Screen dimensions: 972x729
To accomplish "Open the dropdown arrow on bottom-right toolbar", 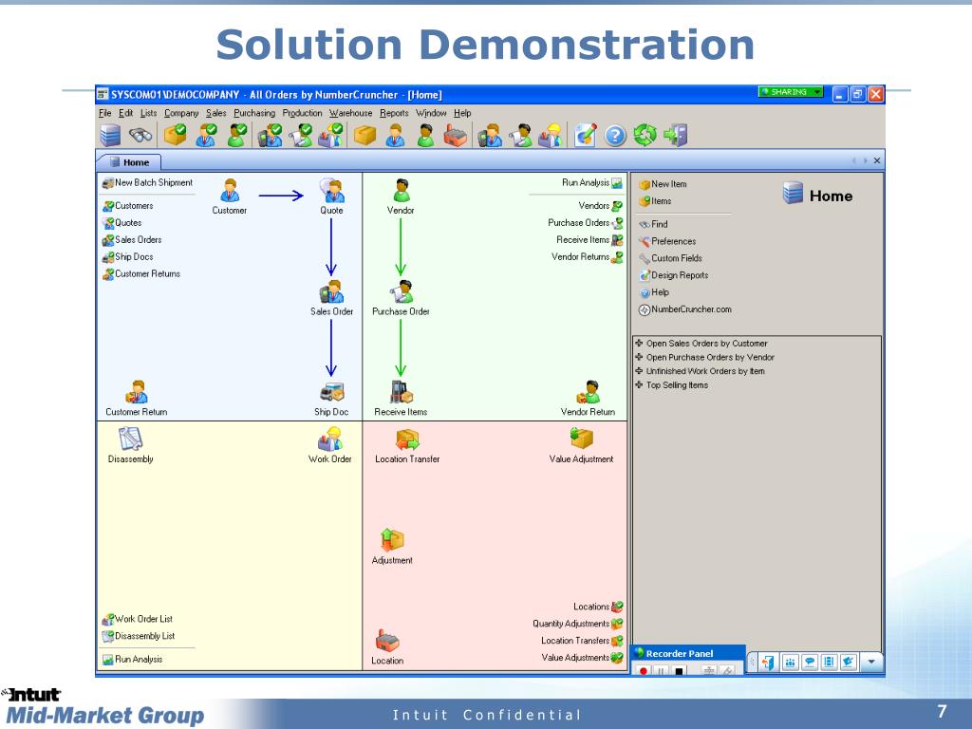I will 871,662.
